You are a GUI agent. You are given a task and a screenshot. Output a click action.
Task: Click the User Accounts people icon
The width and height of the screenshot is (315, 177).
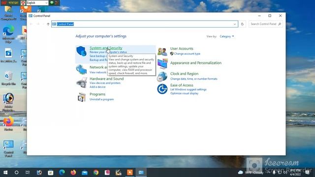162,52
